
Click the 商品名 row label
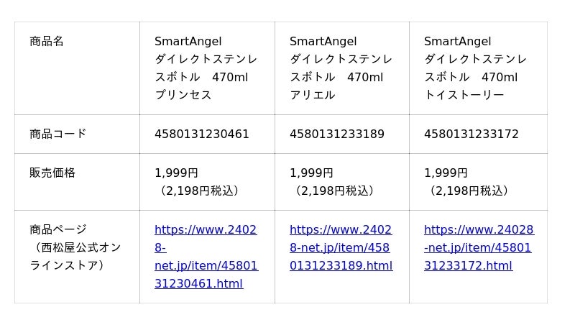(47, 41)
